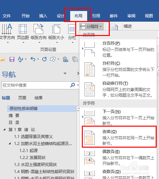This screenshot has height=179, width=159.
Task: Select heading 原创性质申明等 in navigation
Action: point(42,109)
